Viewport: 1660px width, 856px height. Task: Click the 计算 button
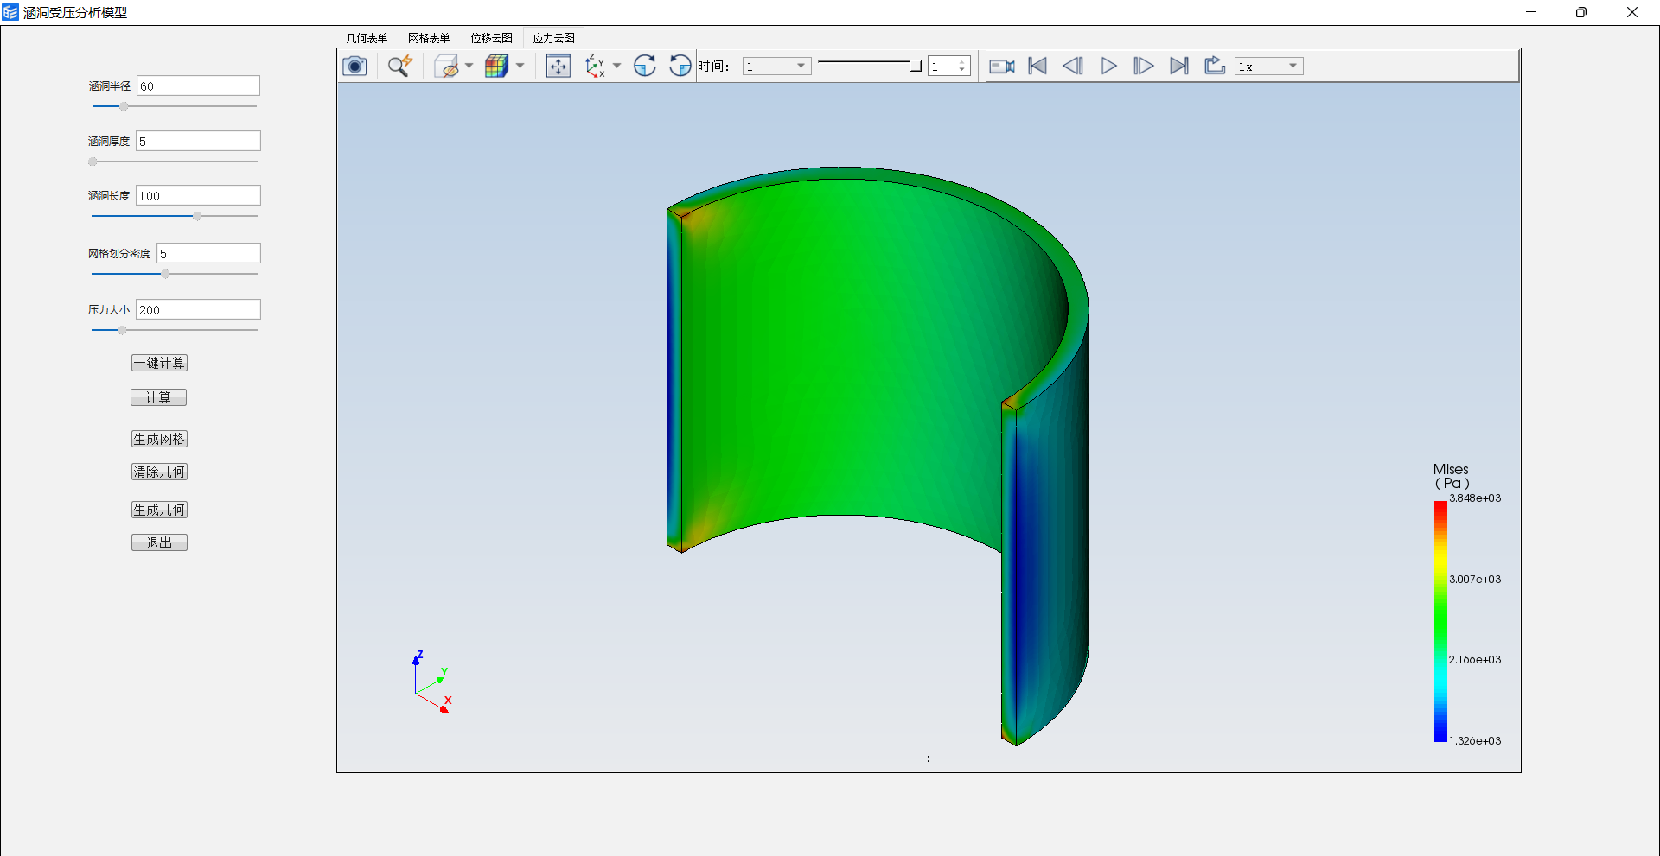click(x=159, y=397)
